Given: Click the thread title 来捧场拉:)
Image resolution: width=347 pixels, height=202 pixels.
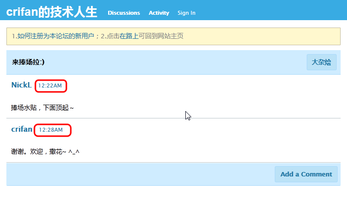Looking at the screenshot, I should [28, 62].
